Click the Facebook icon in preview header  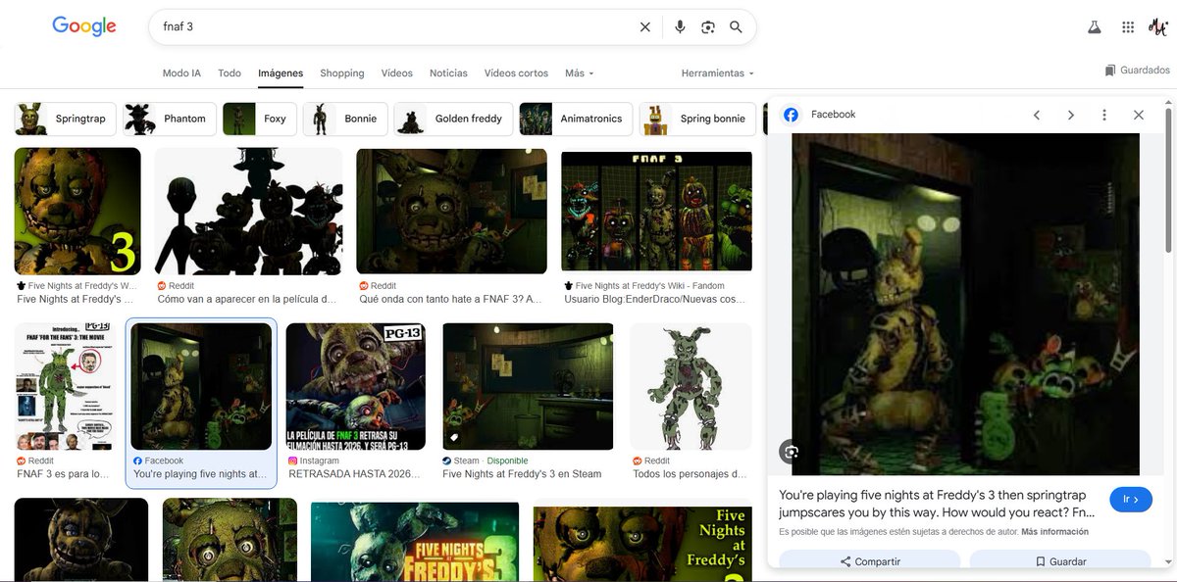(x=791, y=115)
